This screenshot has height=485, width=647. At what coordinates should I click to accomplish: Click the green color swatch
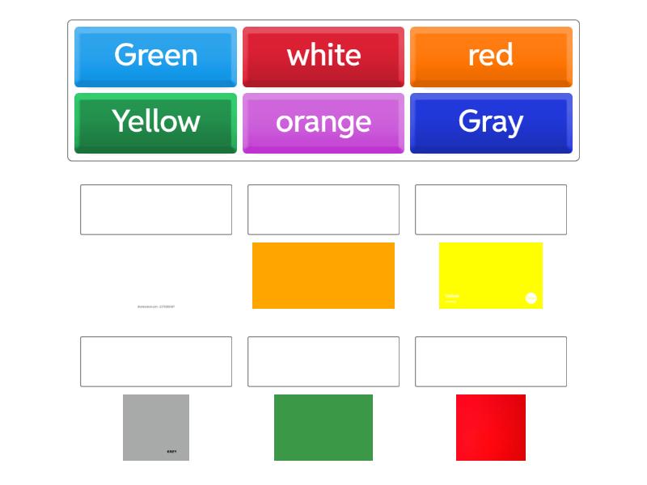(323, 428)
